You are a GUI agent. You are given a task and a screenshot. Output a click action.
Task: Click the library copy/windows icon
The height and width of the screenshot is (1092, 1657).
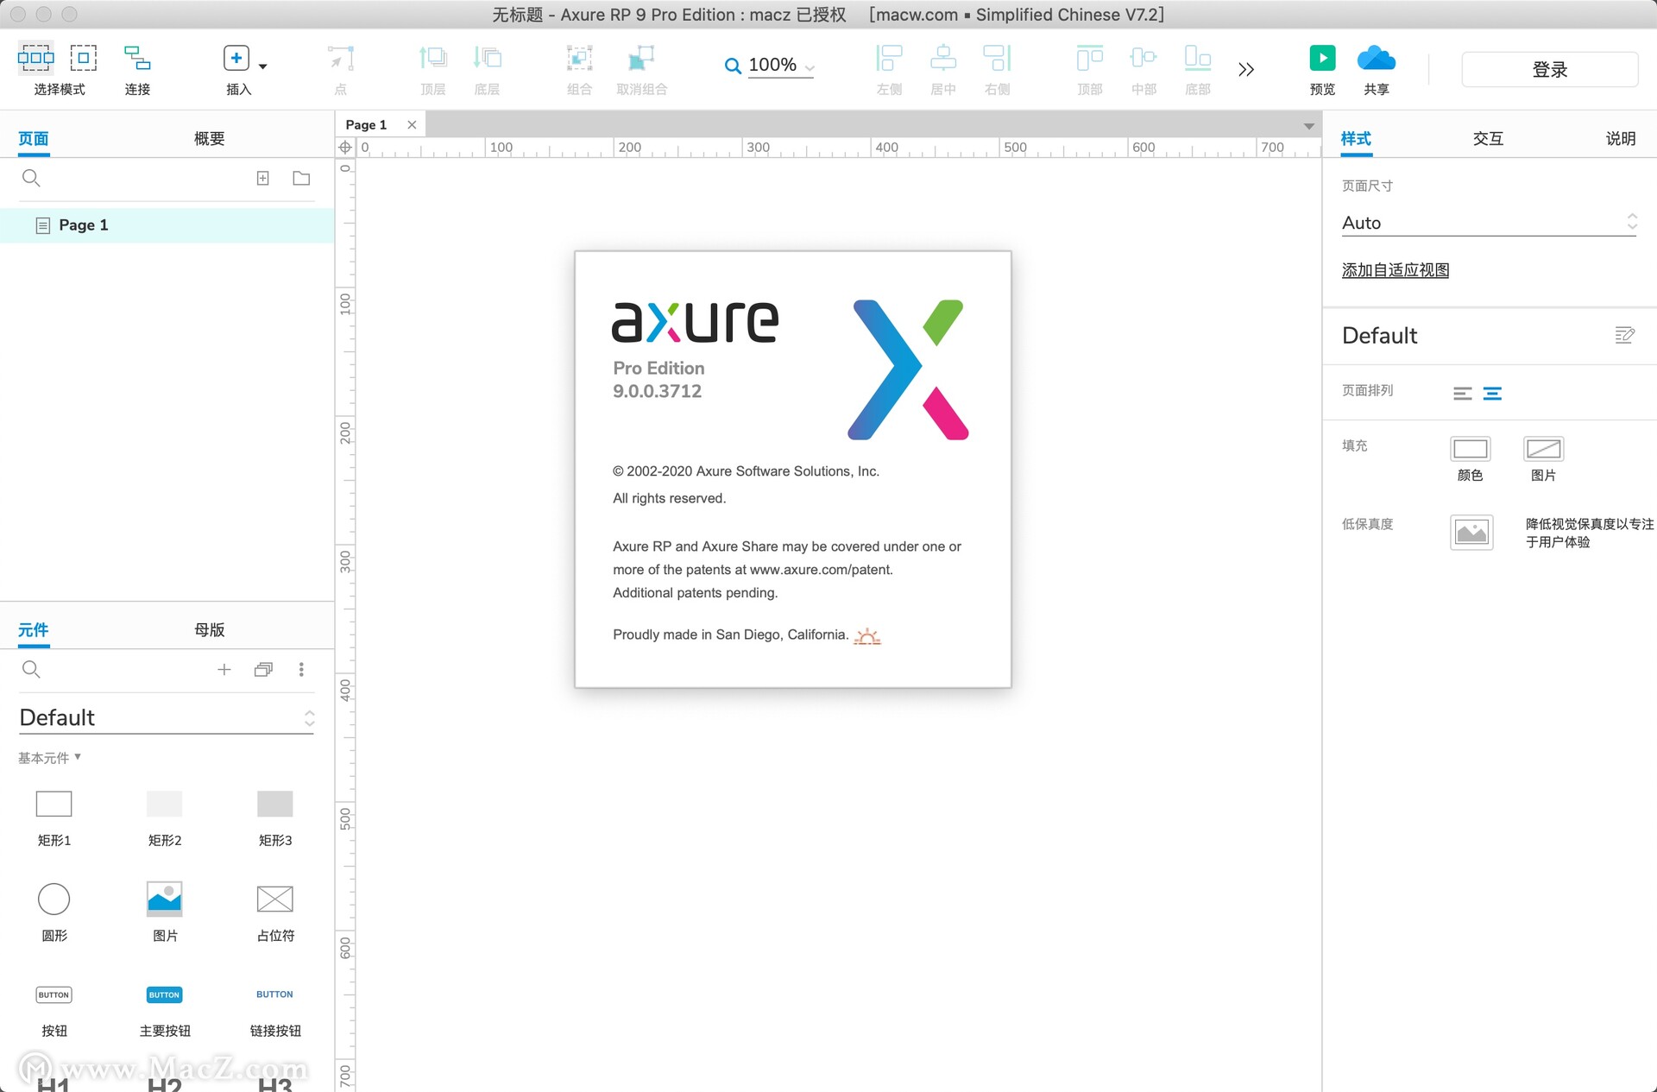[x=263, y=669]
